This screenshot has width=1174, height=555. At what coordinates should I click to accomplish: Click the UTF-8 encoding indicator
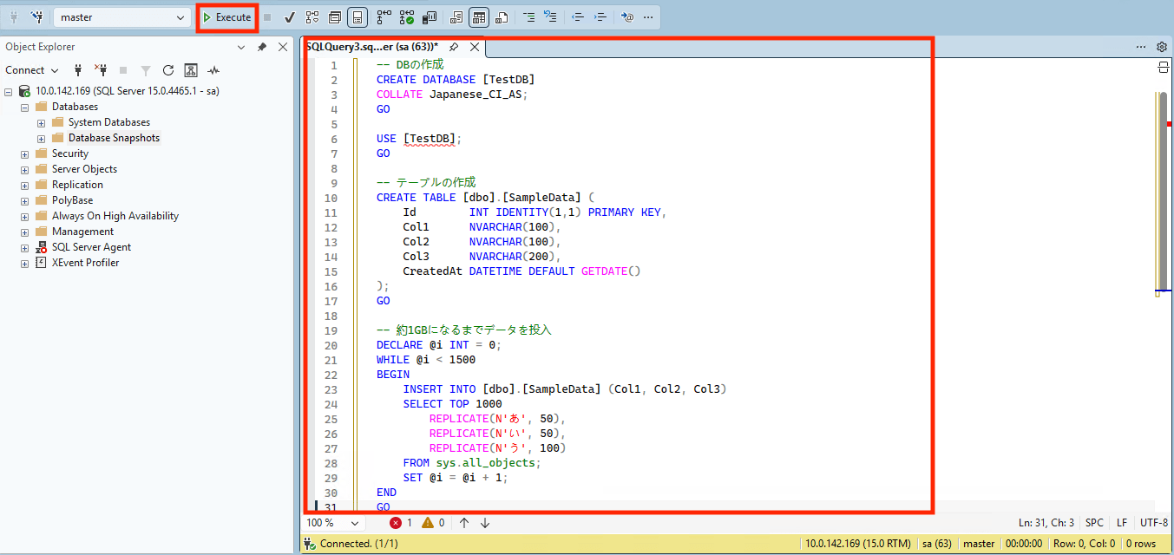(x=1154, y=523)
